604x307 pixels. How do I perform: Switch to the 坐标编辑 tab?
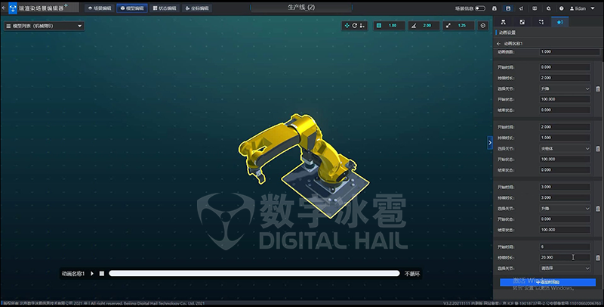197,8
